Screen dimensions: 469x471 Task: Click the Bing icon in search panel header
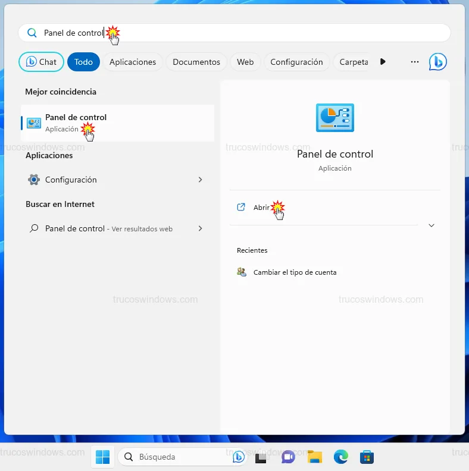click(x=437, y=62)
